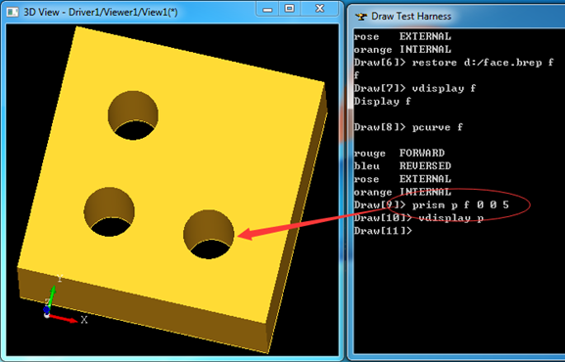Click the 'Display f' output line
This screenshot has height=362, width=565.
tap(382, 102)
